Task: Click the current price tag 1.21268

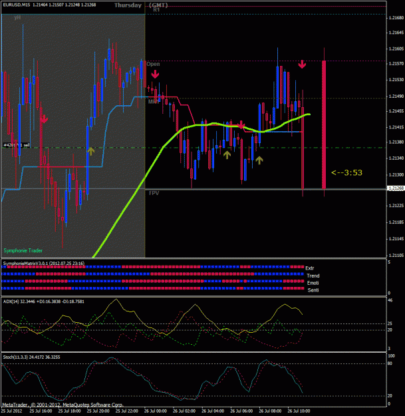Action: (x=396, y=188)
